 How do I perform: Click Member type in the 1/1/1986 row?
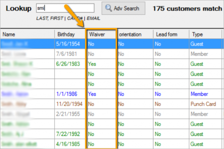tap(199, 94)
